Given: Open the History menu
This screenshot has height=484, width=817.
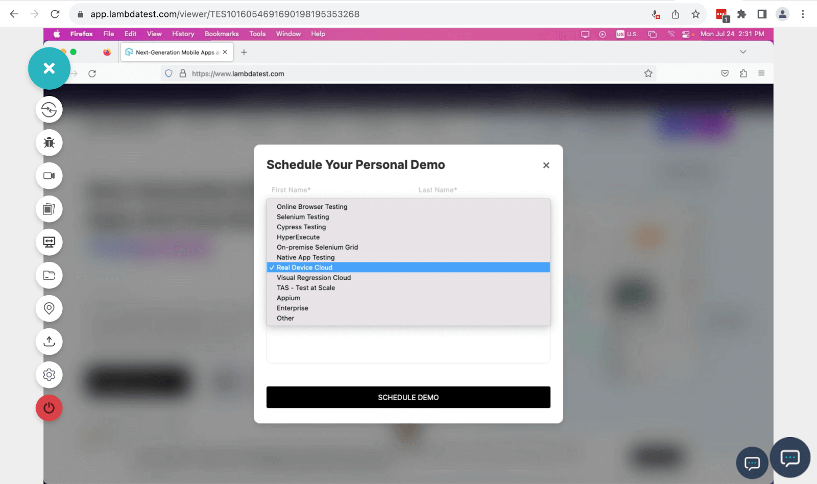Looking at the screenshot, I should (x=183, y=34).
